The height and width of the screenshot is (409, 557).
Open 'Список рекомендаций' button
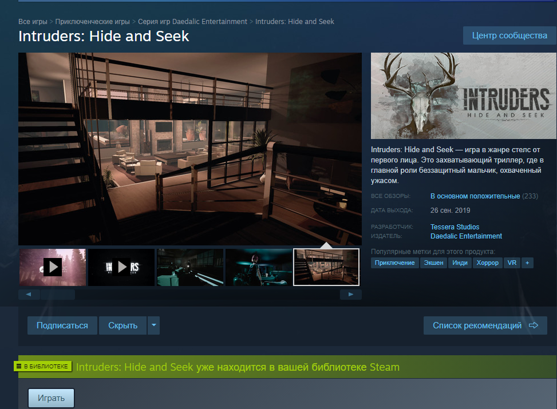[485, 325]
